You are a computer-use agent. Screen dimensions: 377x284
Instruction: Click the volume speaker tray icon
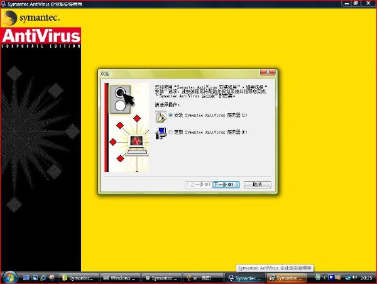(x=354, y=277)
